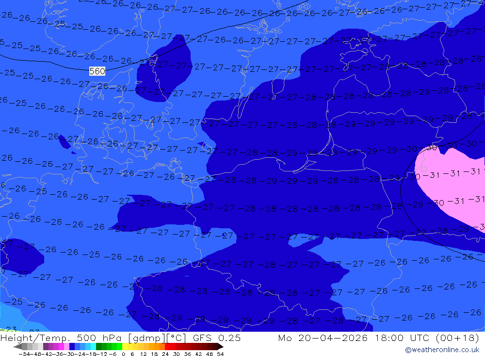Image resolution: width=485 pixels, height=356 pixels.
Task: Open the weatheronline.co.uk copyright link
Action: click(442, 350)
